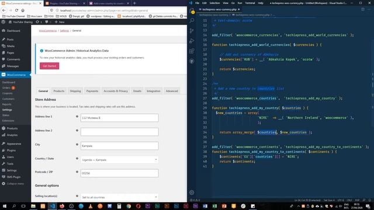Click VLC cone icon in taskbar
This screenshot has width=374, height=210.
(x=91, y=206)
